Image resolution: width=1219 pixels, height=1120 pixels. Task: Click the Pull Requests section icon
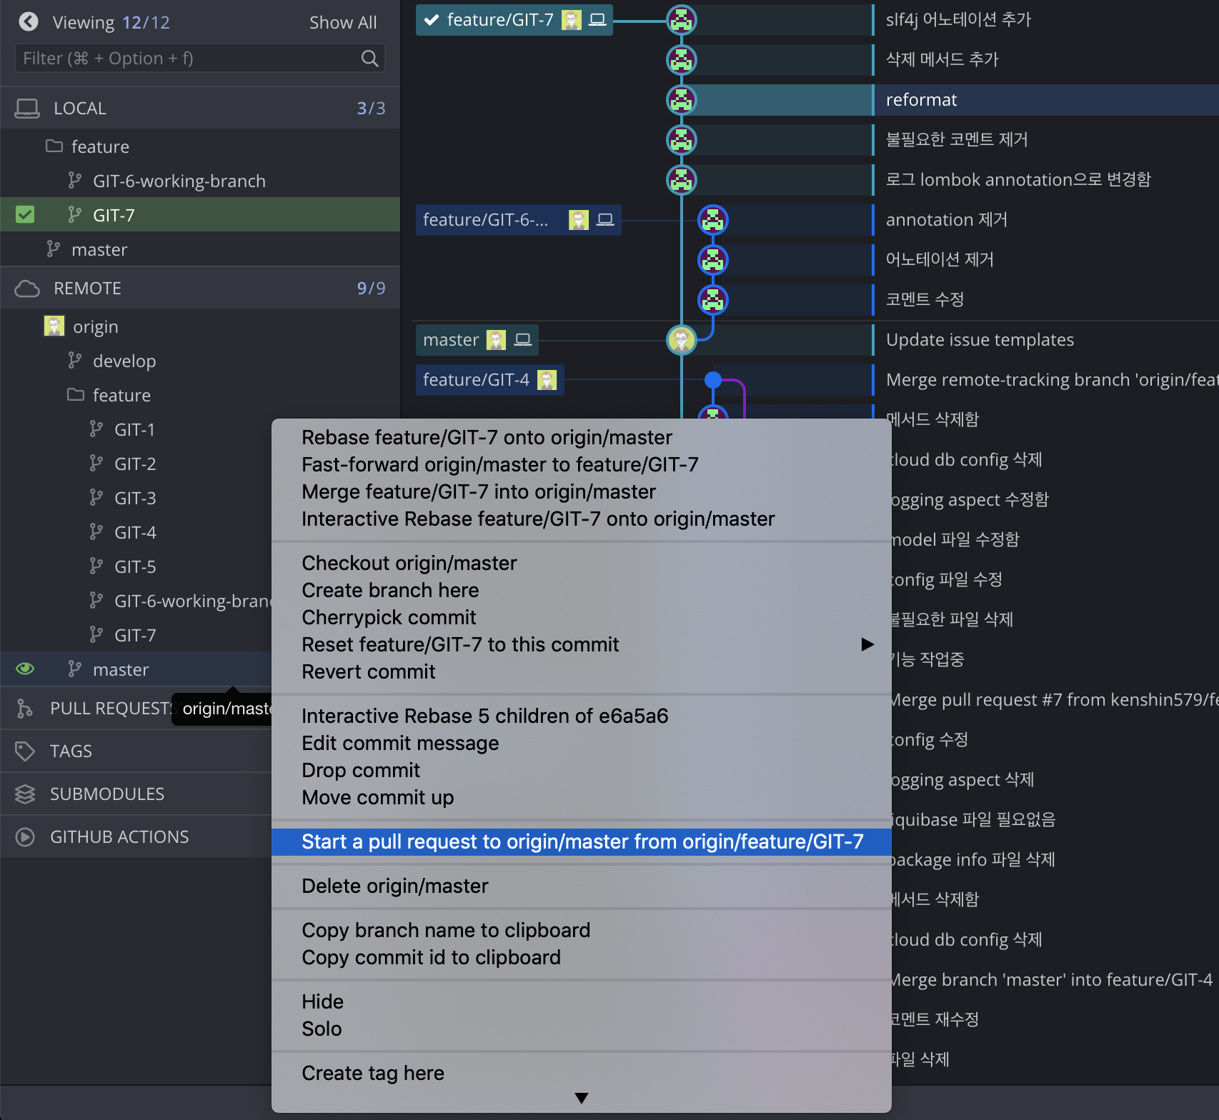[x=25, y=708]
